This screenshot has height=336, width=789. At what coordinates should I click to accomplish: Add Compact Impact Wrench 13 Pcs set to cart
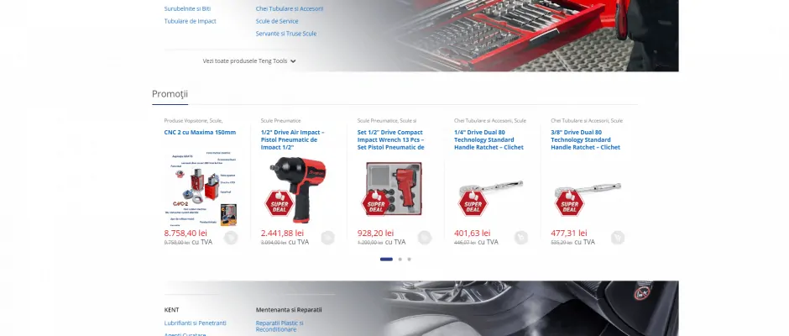click(424, 238)
